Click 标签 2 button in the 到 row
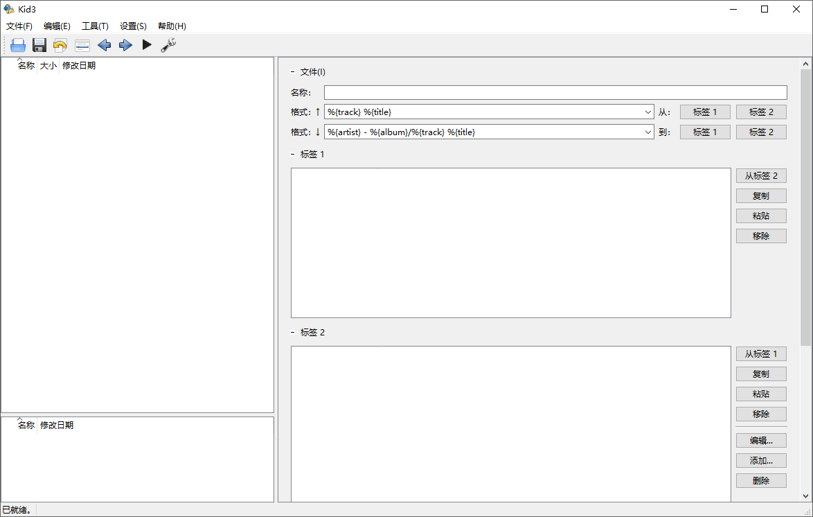The width and height of the screenshot is (813, 517). 761,132
